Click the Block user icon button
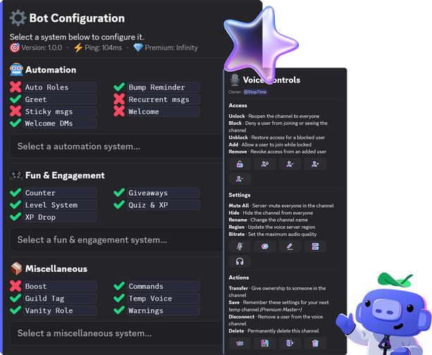This screenshot has width=432, height=355. pyautogui.click(x=265, y=164)
